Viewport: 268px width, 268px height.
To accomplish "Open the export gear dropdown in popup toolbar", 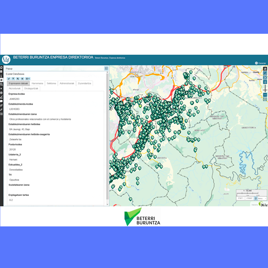I will click(27, 79).
